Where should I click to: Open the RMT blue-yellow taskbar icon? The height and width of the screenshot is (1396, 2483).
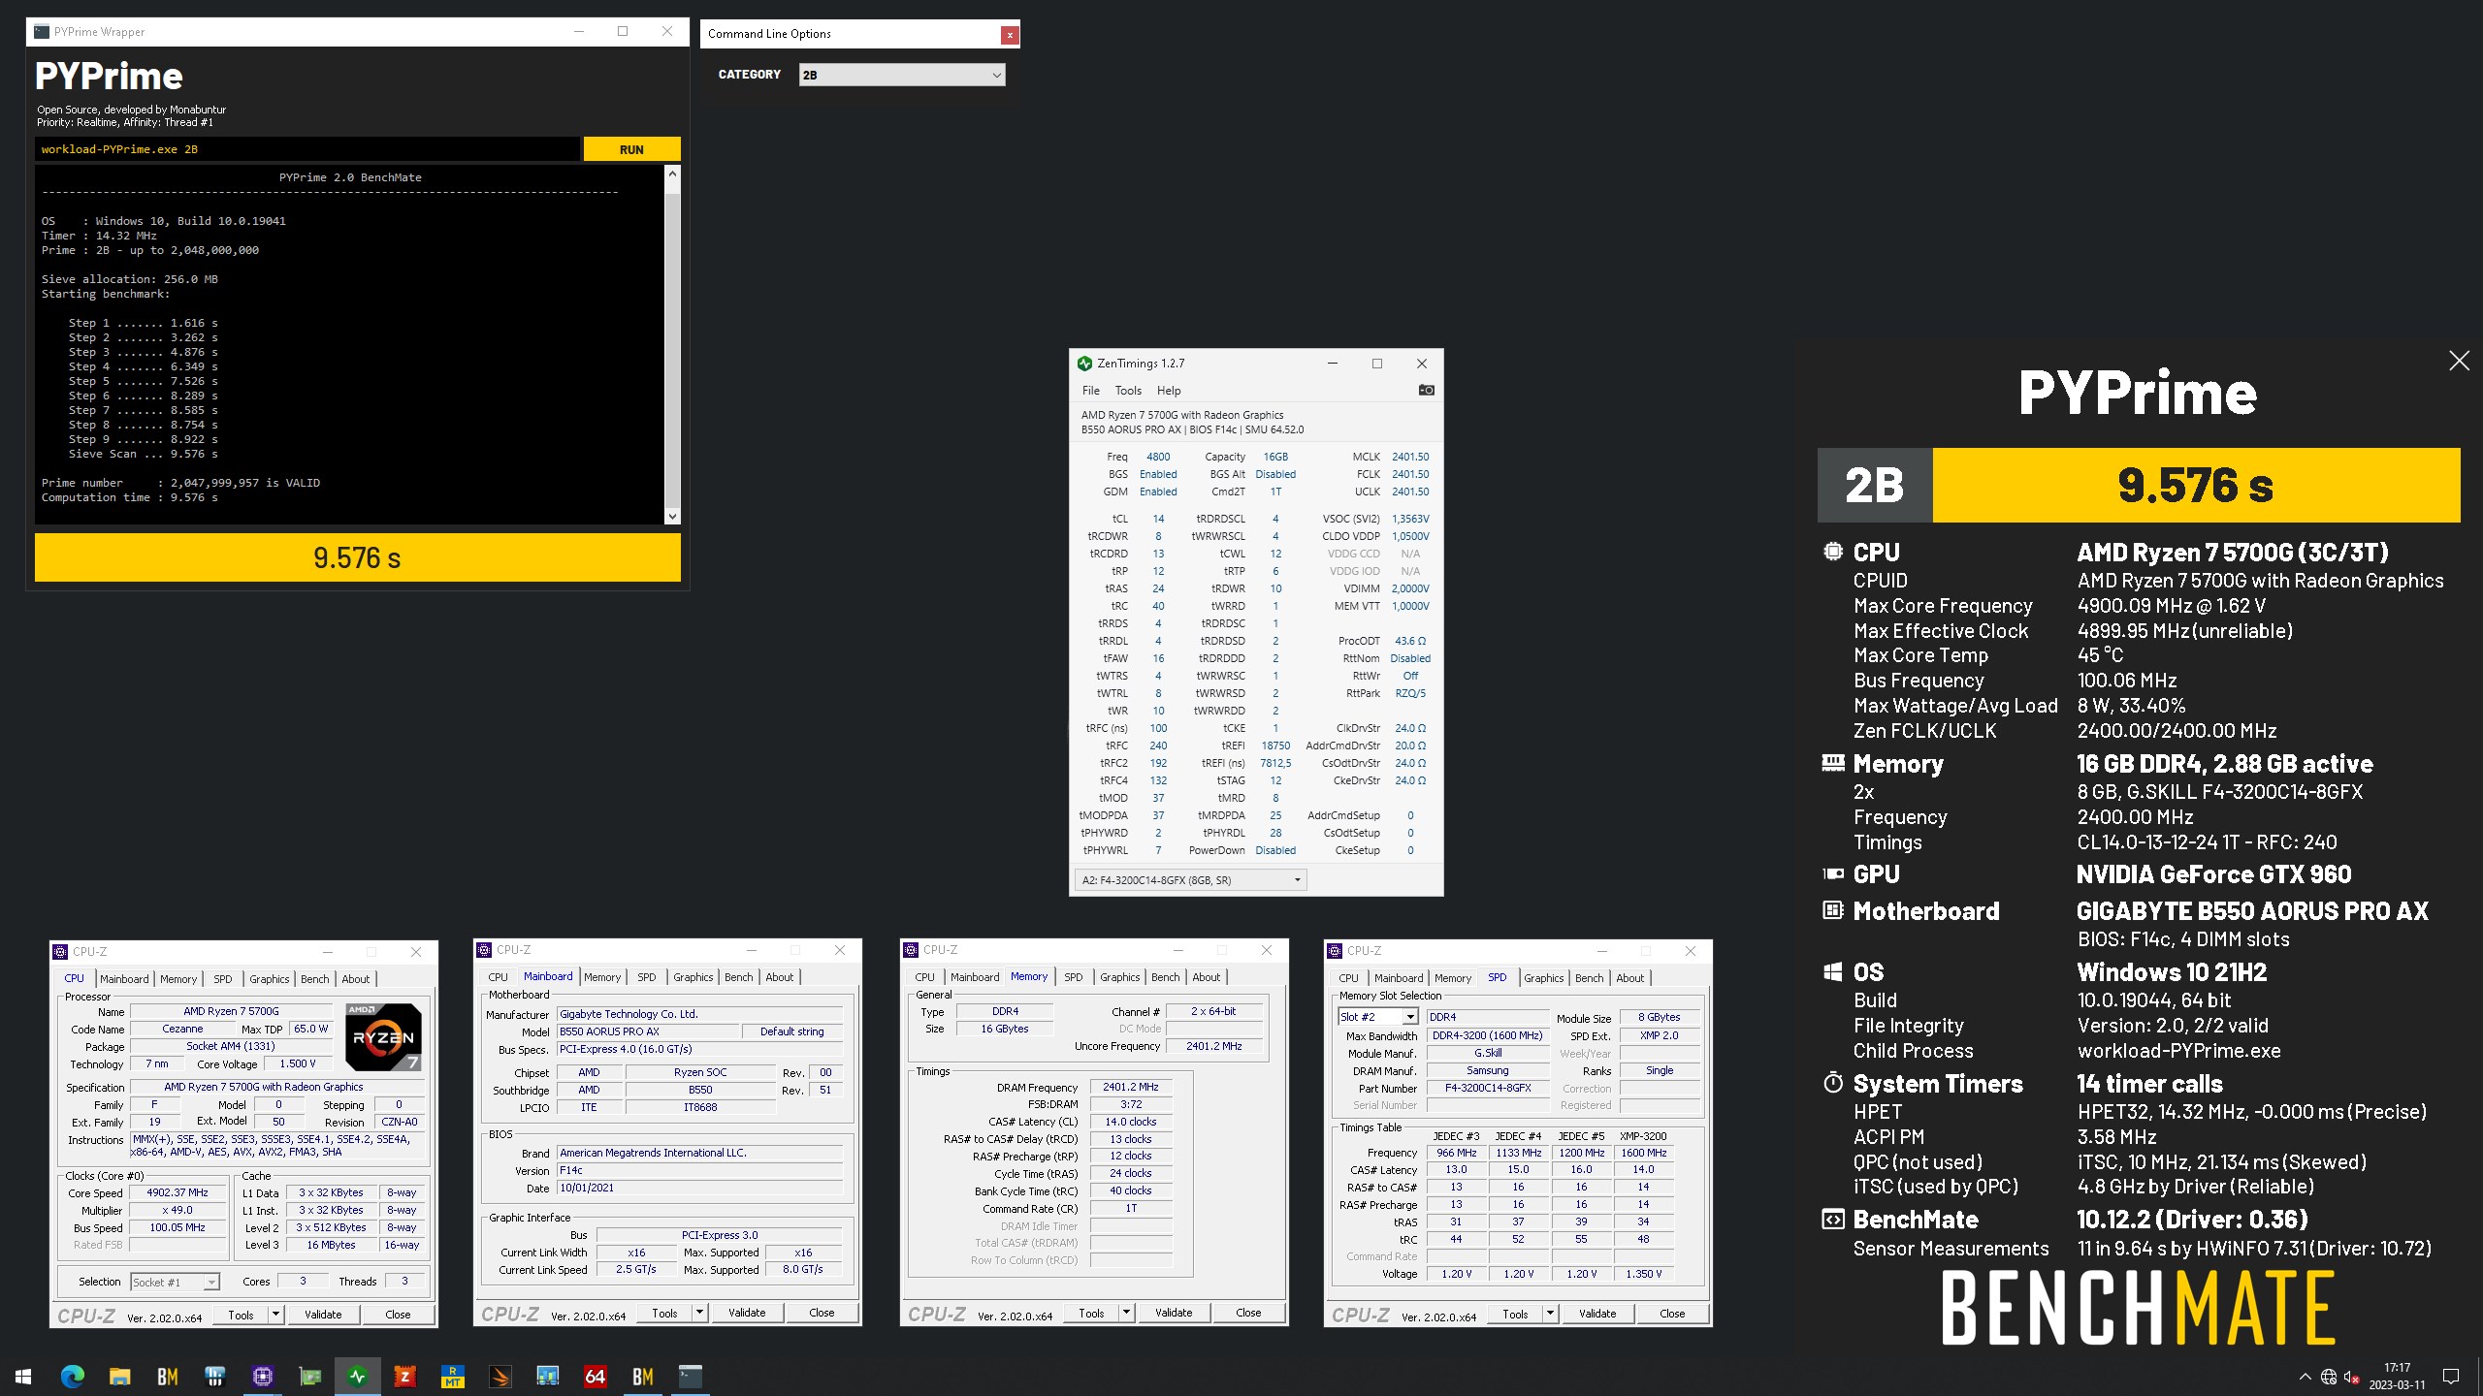pyautogui.click(x=452, y=1376)
